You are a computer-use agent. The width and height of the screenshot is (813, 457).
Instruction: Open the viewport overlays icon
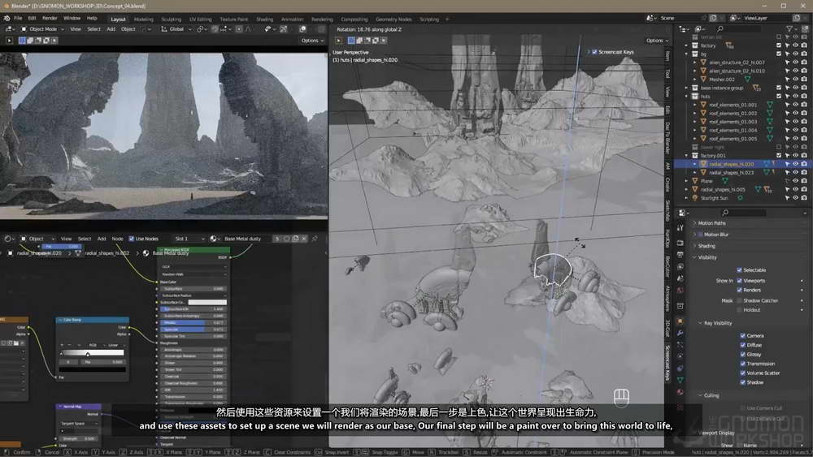pyautogui.click(x=302, y=29)
